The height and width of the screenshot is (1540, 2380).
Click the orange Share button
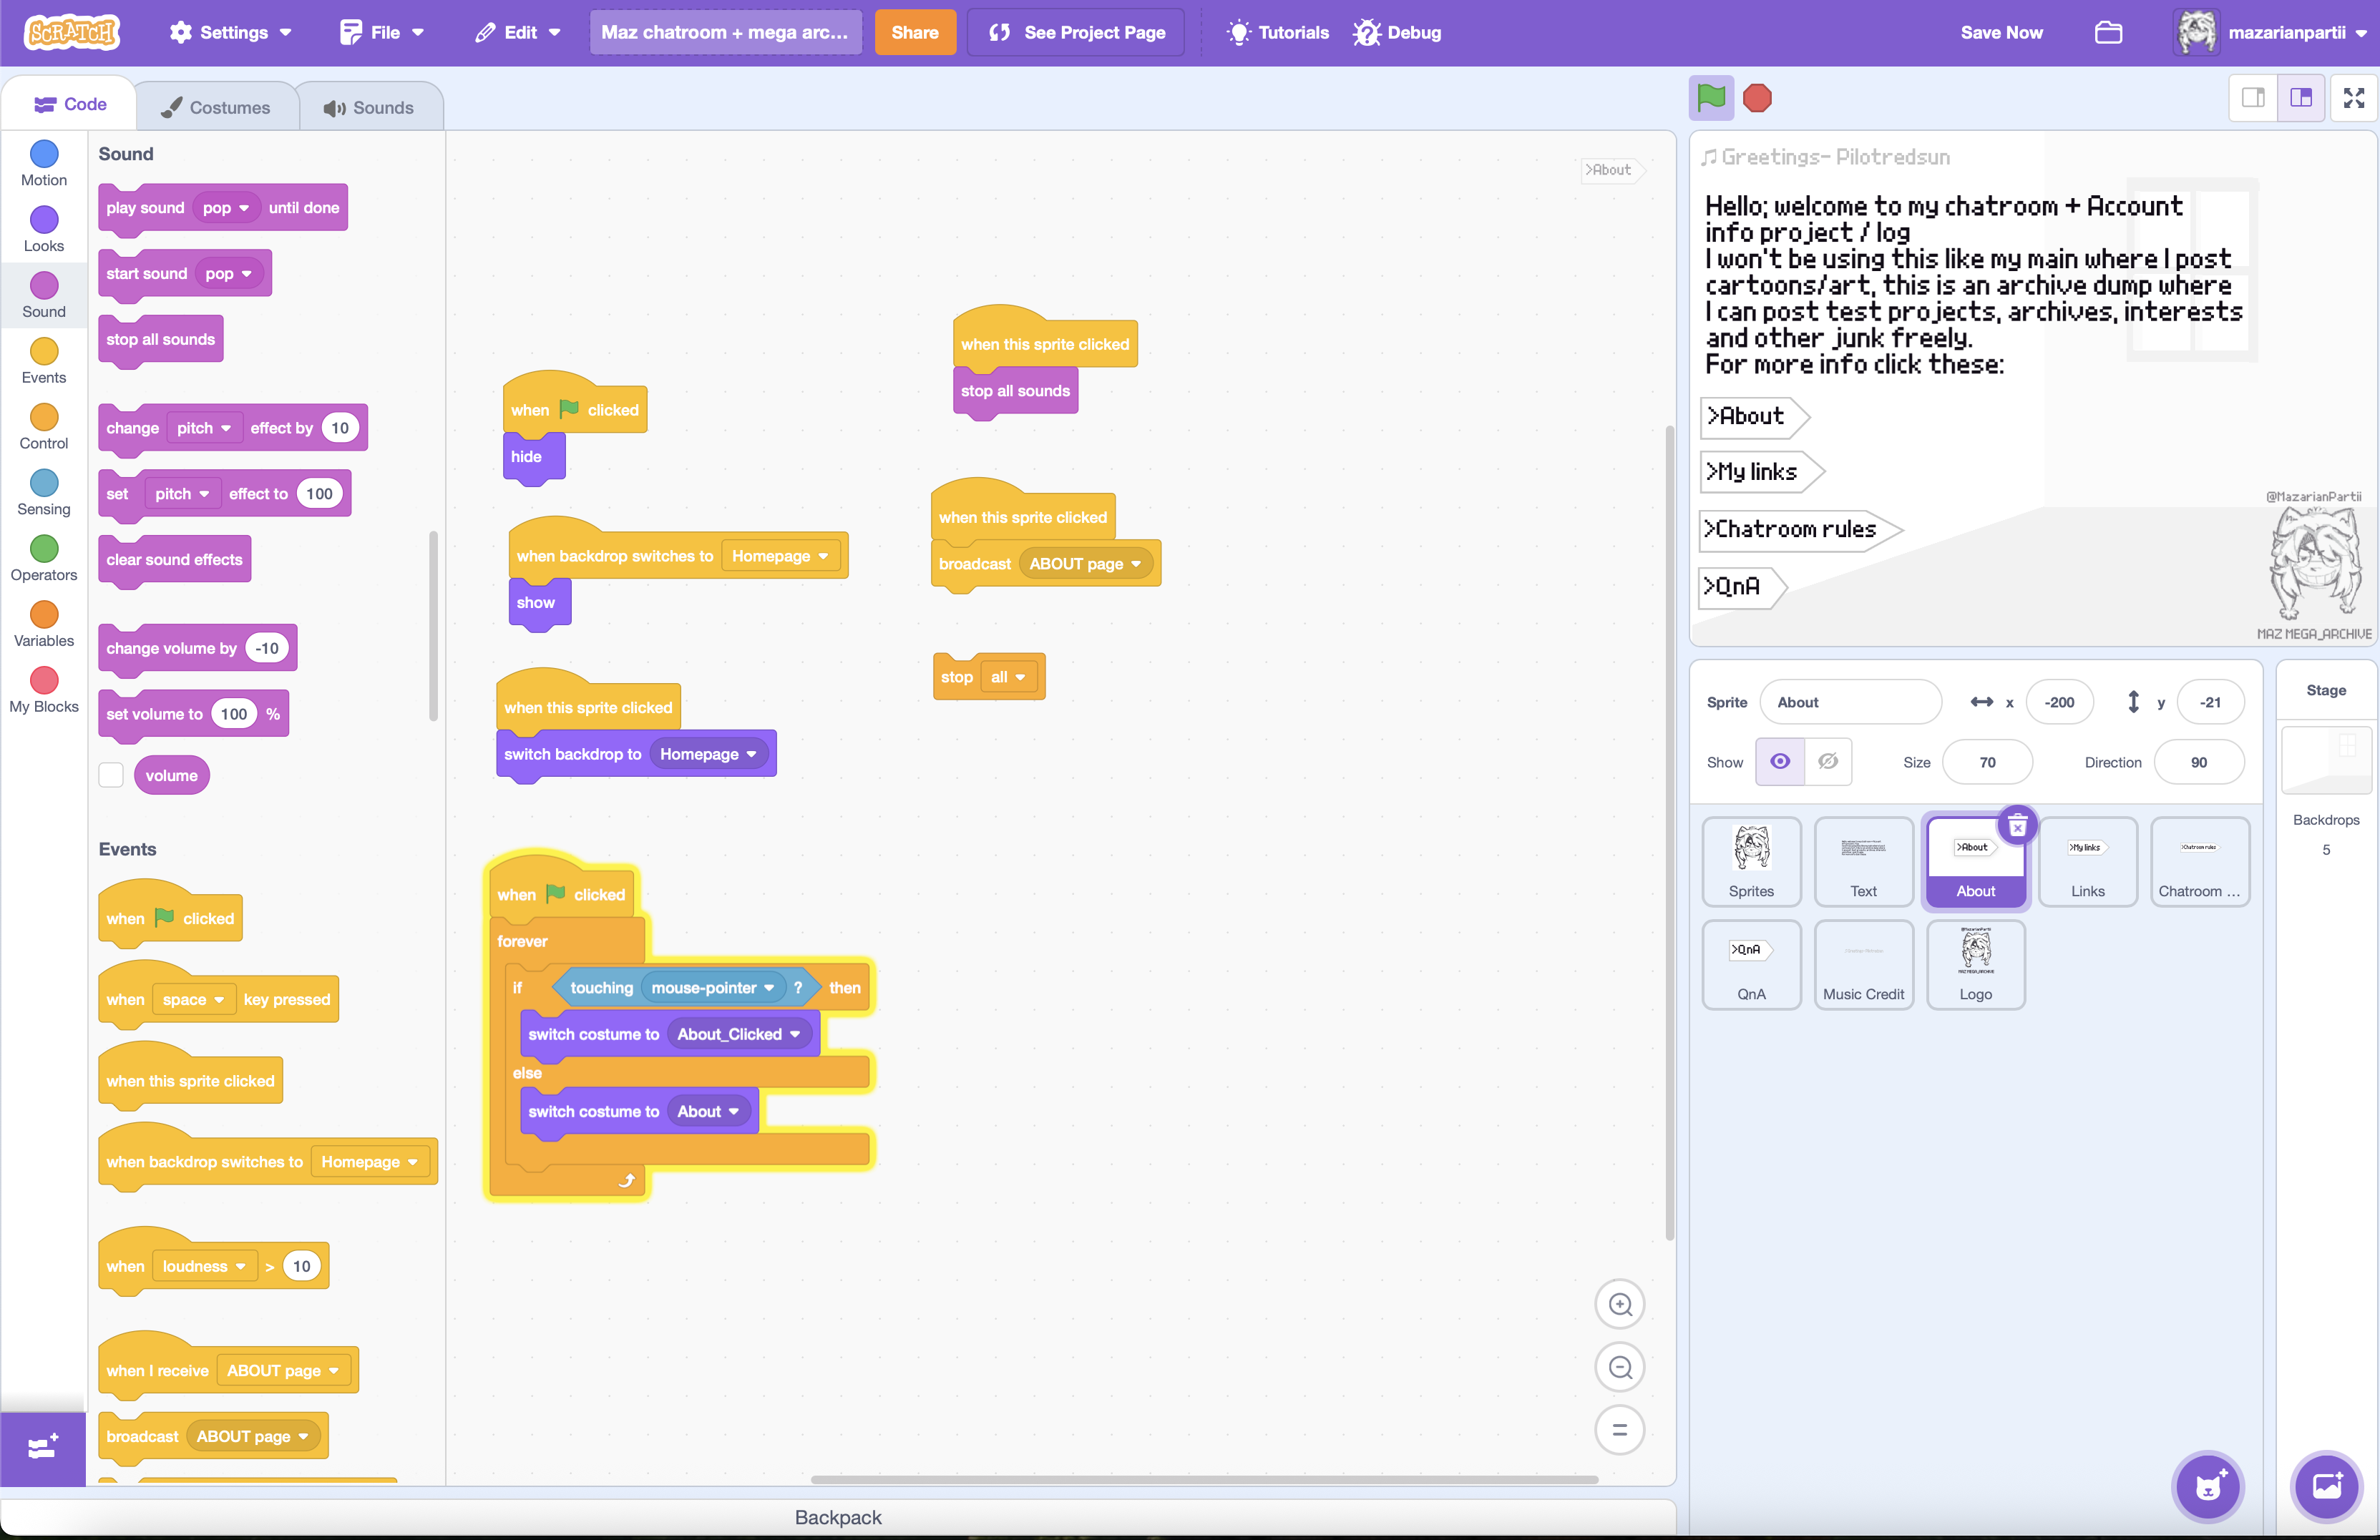click(914, 32)
